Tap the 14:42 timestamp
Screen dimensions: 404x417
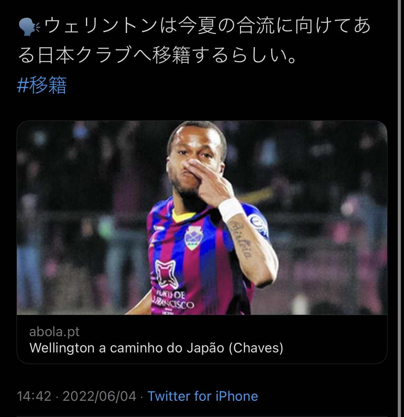[x=34, y=396]
